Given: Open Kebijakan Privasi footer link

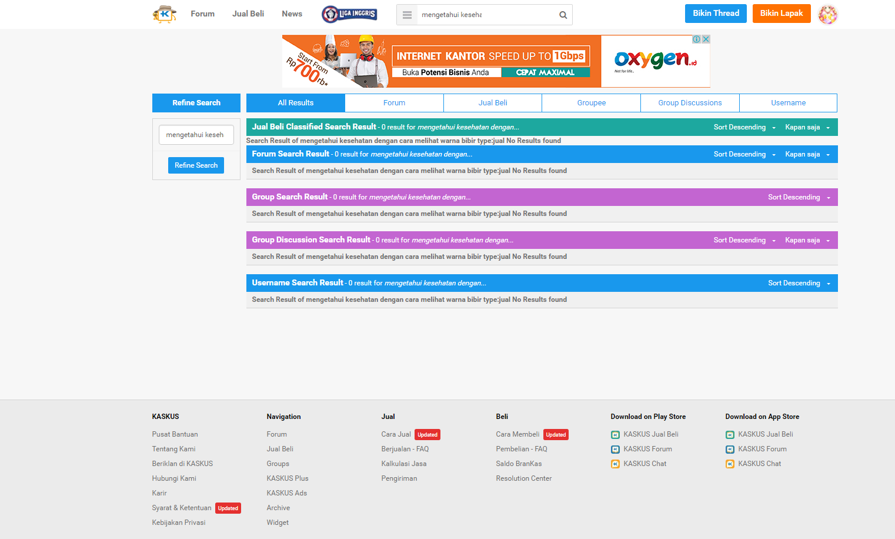Looking at the screenshot, I should [x=179, y=523].
